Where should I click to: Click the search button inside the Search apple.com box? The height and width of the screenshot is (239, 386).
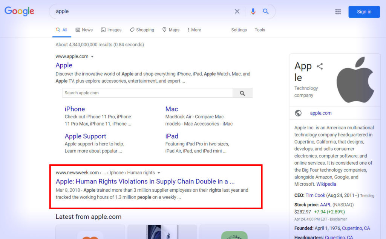(x=242, y=92)
